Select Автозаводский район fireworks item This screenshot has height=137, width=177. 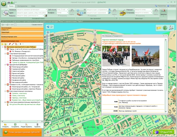tap(20, 82)
